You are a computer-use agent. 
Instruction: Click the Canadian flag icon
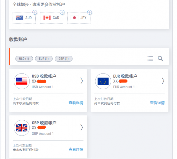(47, 18)
